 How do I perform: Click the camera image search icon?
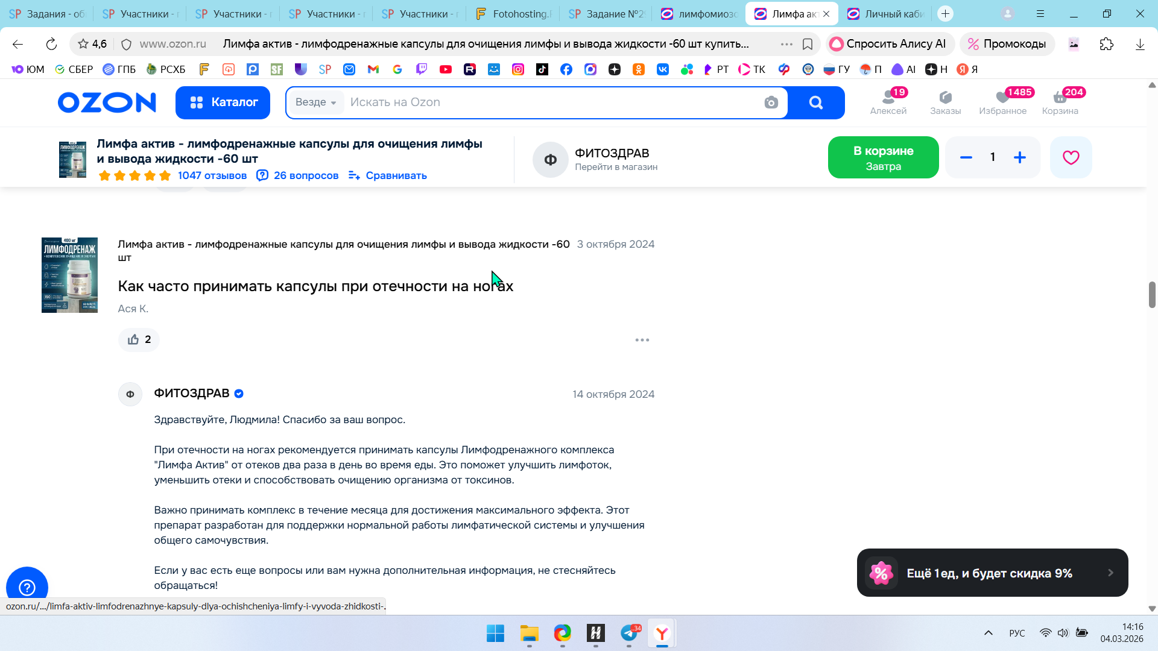click(x=771, y=102)
